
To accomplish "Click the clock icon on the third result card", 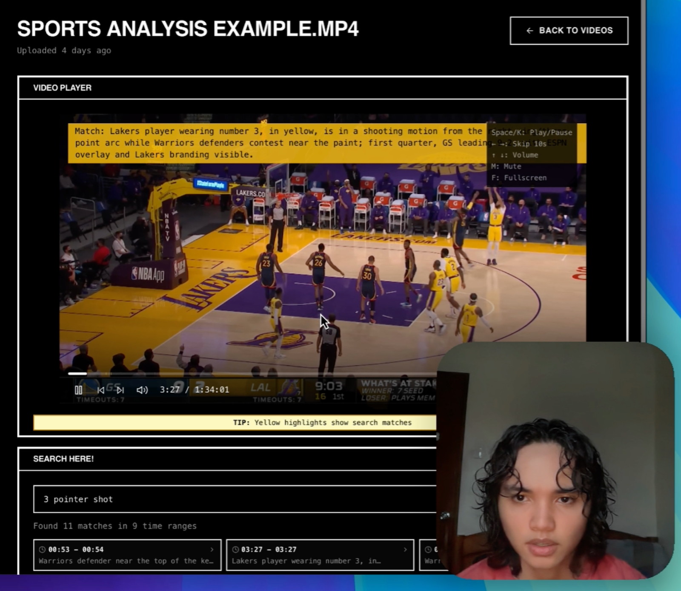I will (x=428, y=549).
